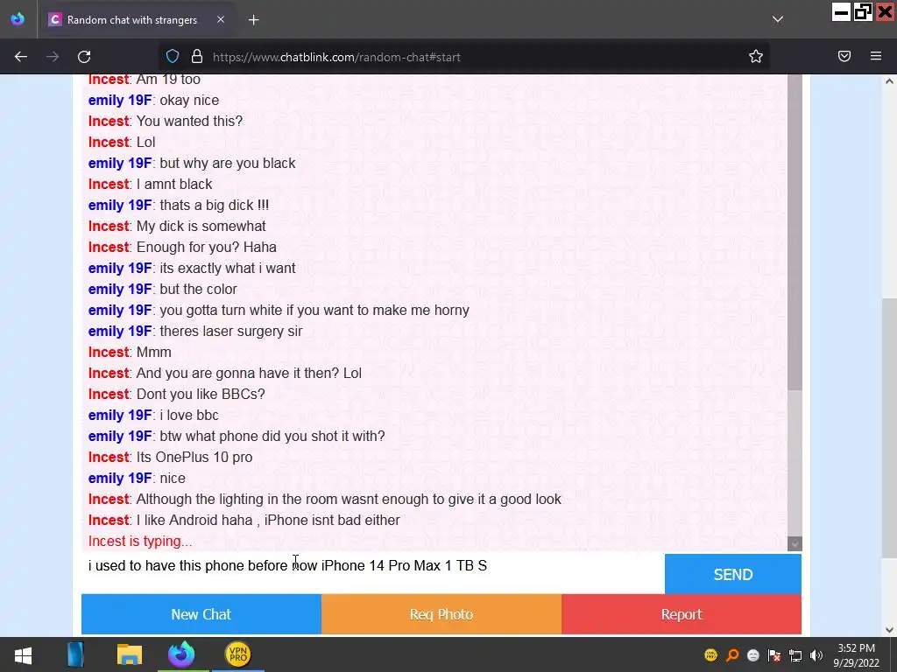Open the Firefox hamburger menu

[876, 56]
